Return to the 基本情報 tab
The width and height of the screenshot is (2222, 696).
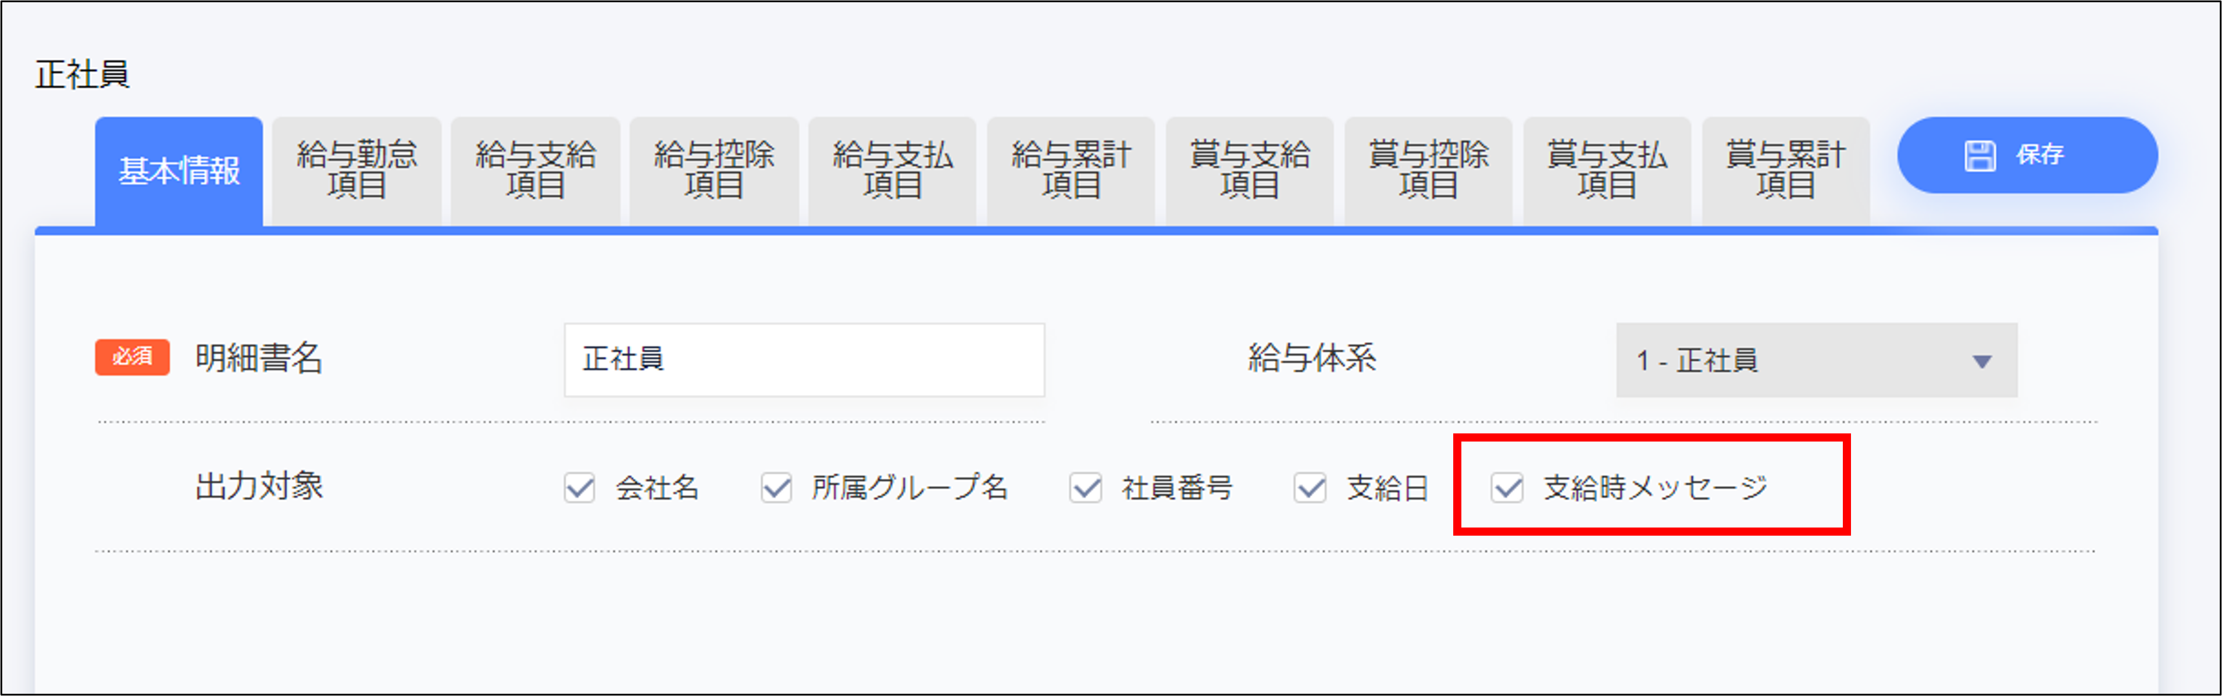179,169
